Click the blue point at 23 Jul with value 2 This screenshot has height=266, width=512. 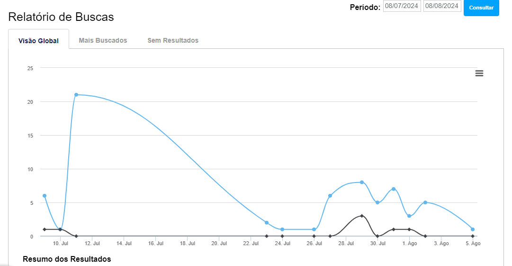pyautogui.click(x=267, y=223)
